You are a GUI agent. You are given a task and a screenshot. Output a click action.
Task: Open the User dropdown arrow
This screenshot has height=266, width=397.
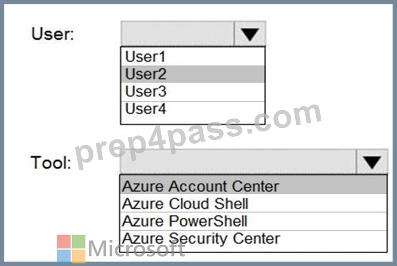click(250, 34)
